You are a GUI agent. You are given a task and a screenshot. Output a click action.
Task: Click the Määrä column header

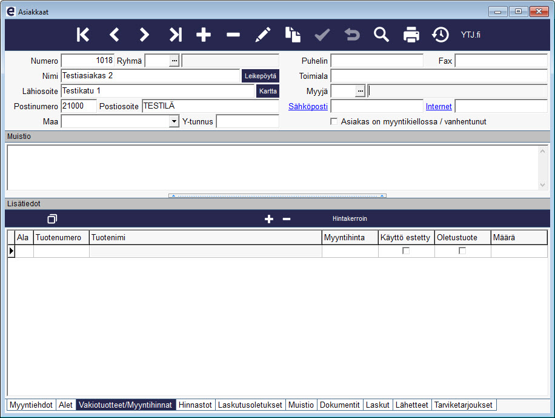pos(519,238)
